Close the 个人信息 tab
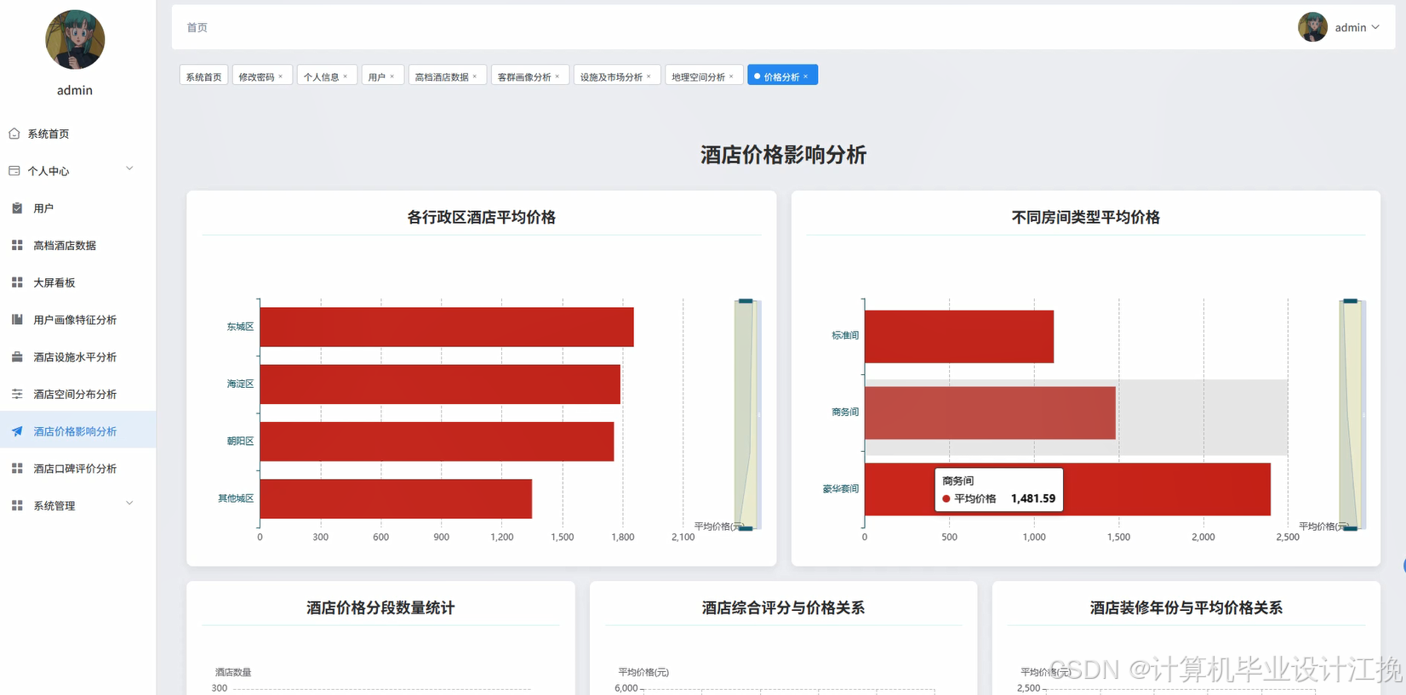This screenshot has height=695, width=1406. 346,77
